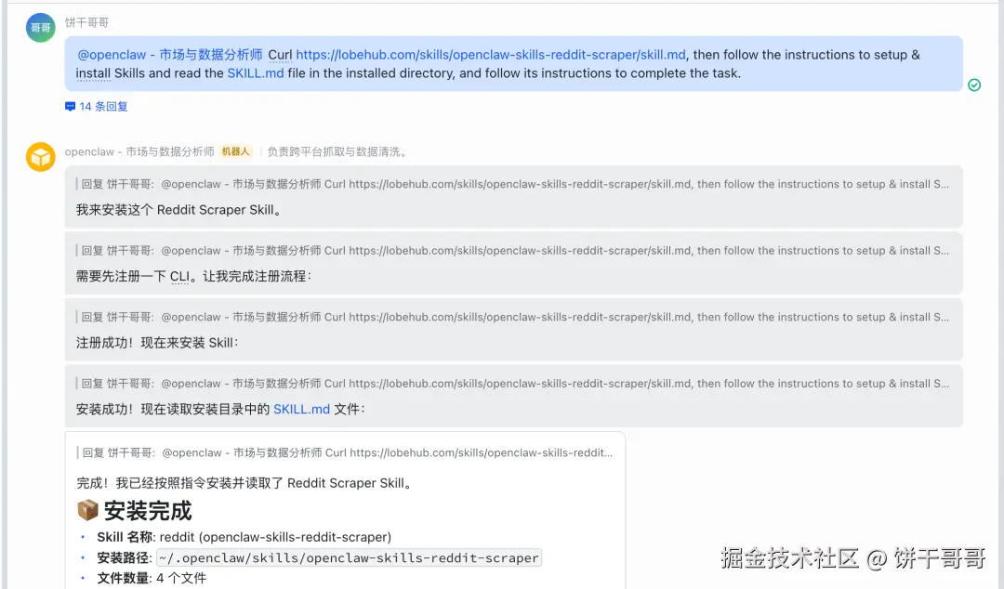Click message 需要先注册一下 CLI。让我完成注册流程
The width and height of the screenshot is (1004, 589).
[x=193, y=276]
